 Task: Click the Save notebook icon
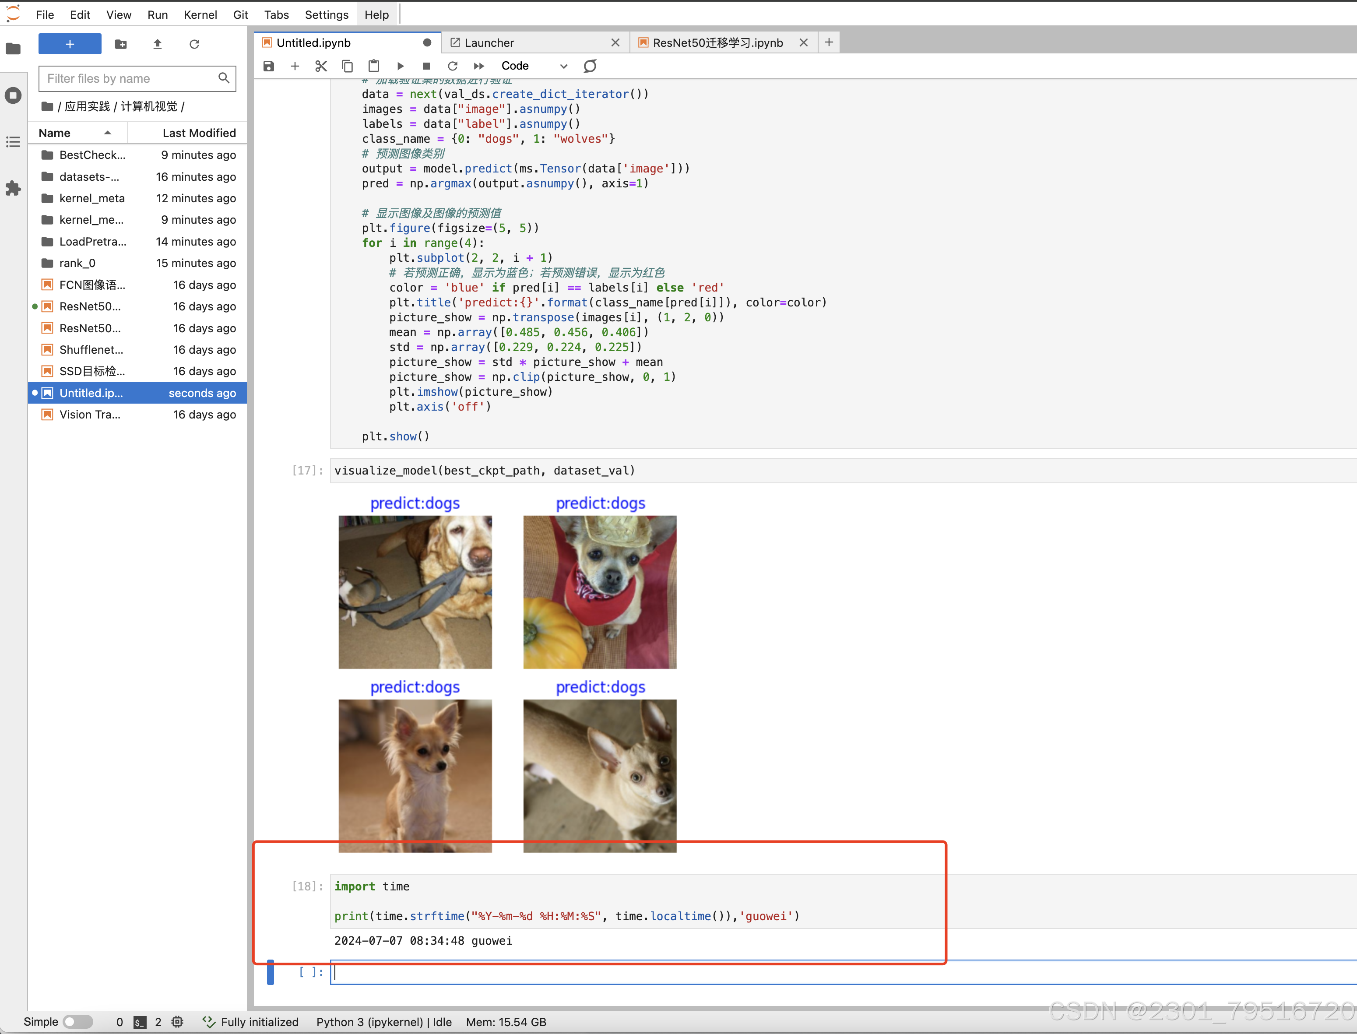(x=268, y=66)
